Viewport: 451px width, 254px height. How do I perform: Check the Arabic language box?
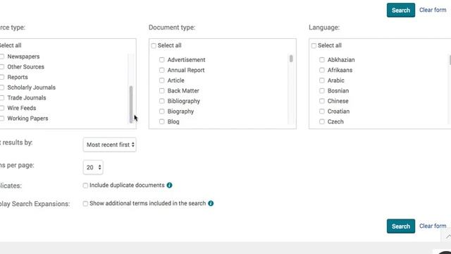point(322,80)
